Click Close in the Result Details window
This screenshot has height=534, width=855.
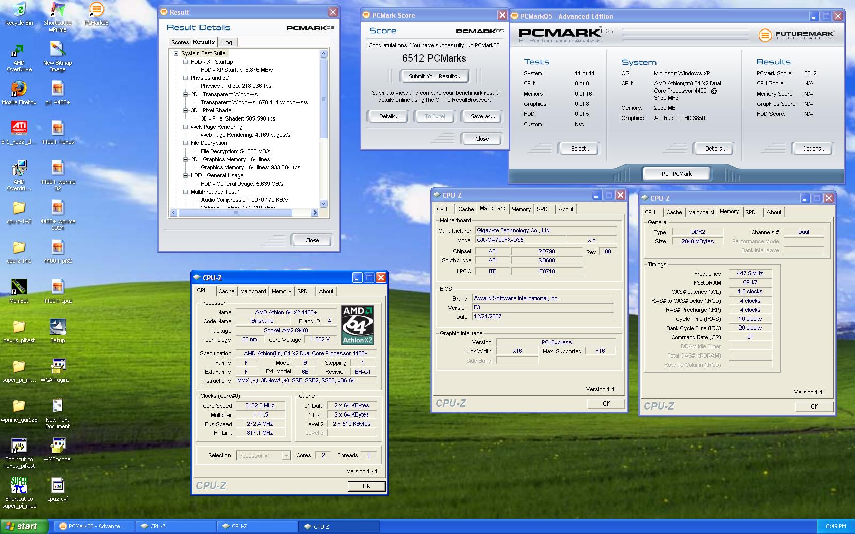(x=312, y=240)
